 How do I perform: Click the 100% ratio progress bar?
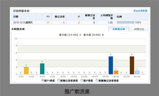(126, 23)
